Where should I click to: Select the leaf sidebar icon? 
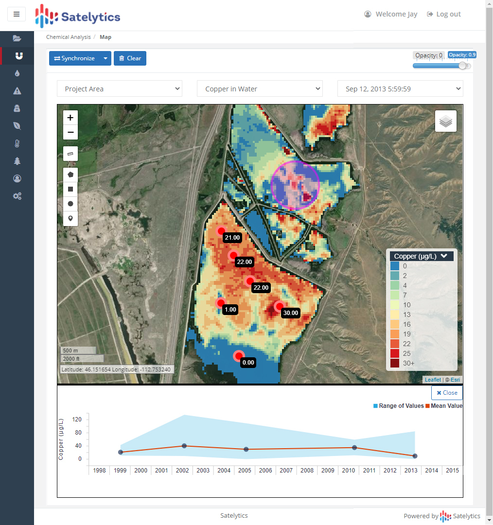[x=17, y=125]
